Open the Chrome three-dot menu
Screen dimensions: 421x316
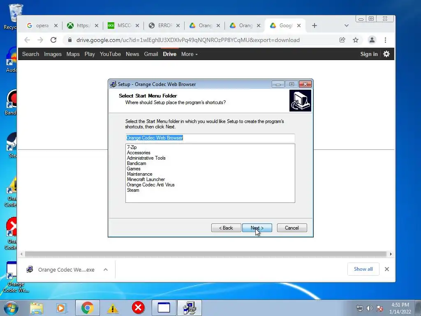click(x=385, y=40)
